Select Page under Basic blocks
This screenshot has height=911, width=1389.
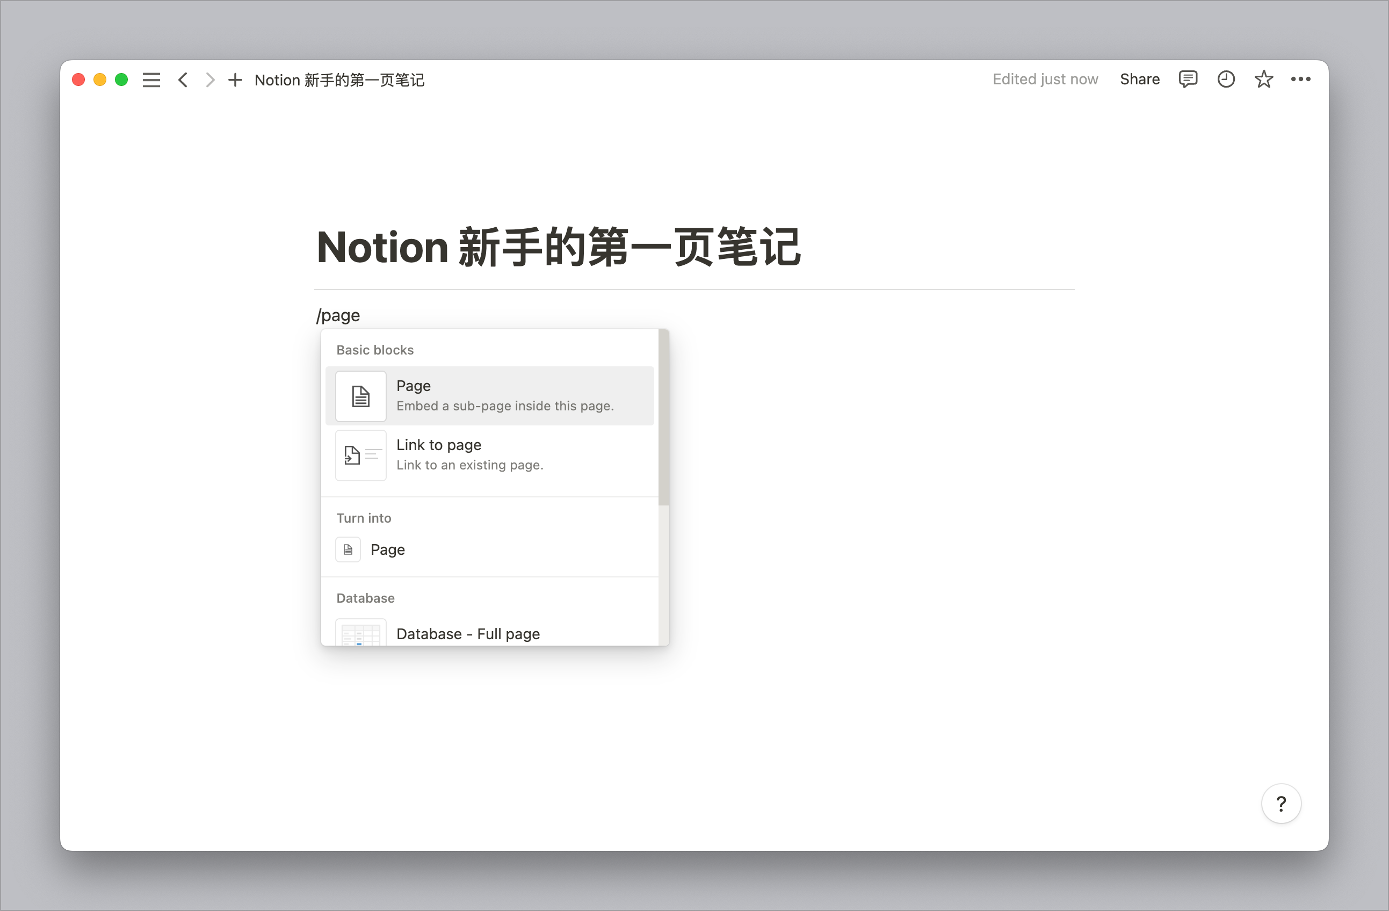(x=490, y=396)
